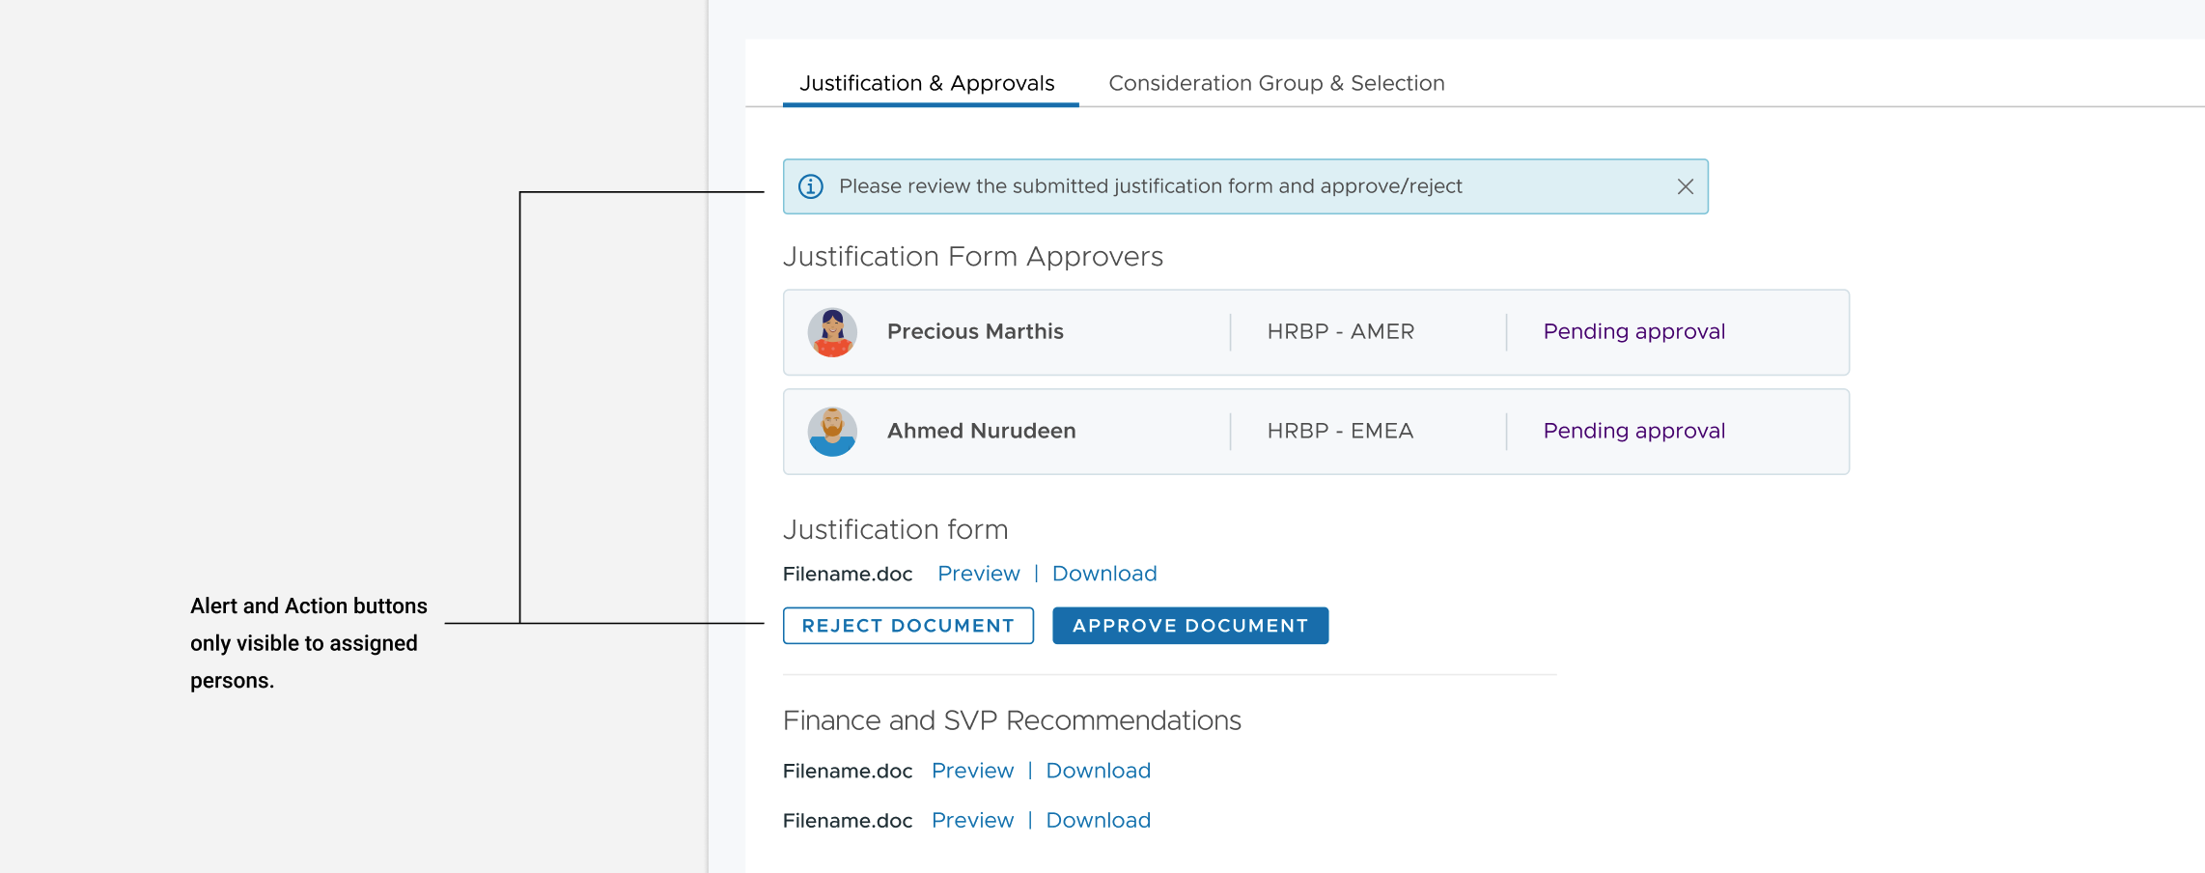Download the last Finance and SVP file

pos(1098,820)
